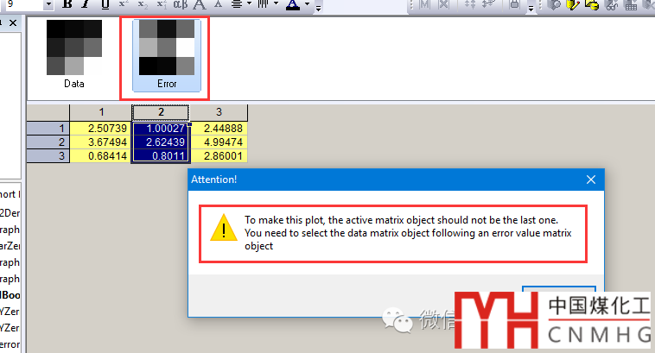The height and width of the screenshot is (353, 655).
Task: Click the font color A icon
Action: 293,4
